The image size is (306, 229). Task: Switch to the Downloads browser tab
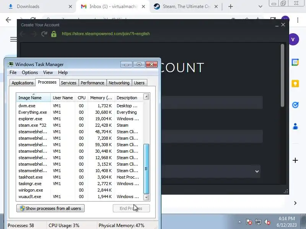click(39, 6)
